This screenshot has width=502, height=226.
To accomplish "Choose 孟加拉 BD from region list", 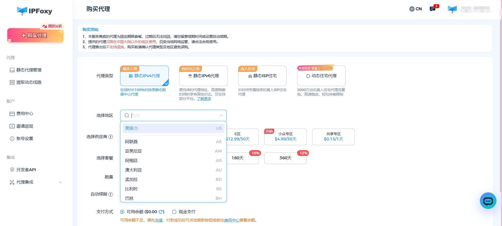I will pos(173,180).
